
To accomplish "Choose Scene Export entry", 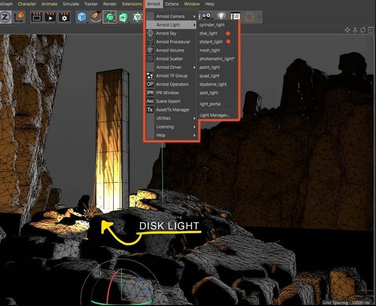I will (171, 101).
